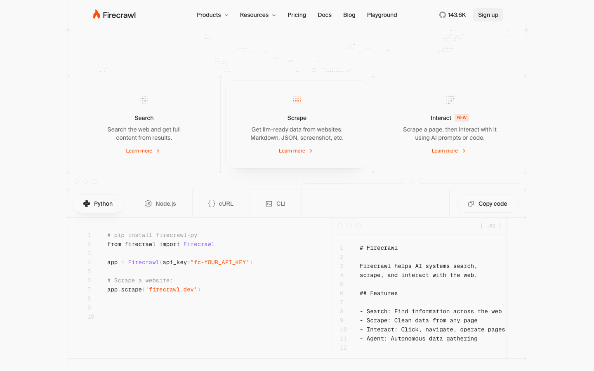Click the '# Firecrawl' heading in markdown output
Screen dimensions: 594x371
point(379,248)
